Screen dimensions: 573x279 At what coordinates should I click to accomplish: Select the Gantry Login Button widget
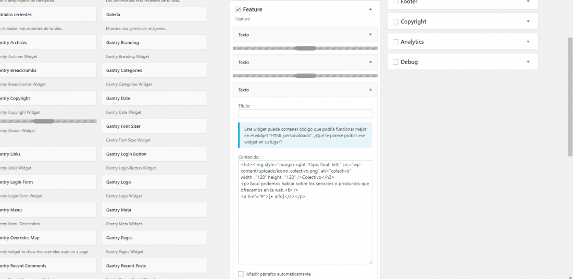154,154
